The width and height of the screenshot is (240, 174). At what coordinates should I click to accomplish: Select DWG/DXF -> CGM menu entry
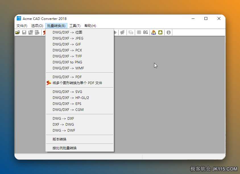click(x=80, y=109)
